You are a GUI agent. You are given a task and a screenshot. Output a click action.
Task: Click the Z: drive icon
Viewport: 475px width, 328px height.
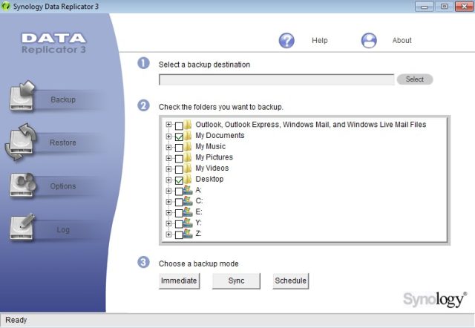point(188,234)
